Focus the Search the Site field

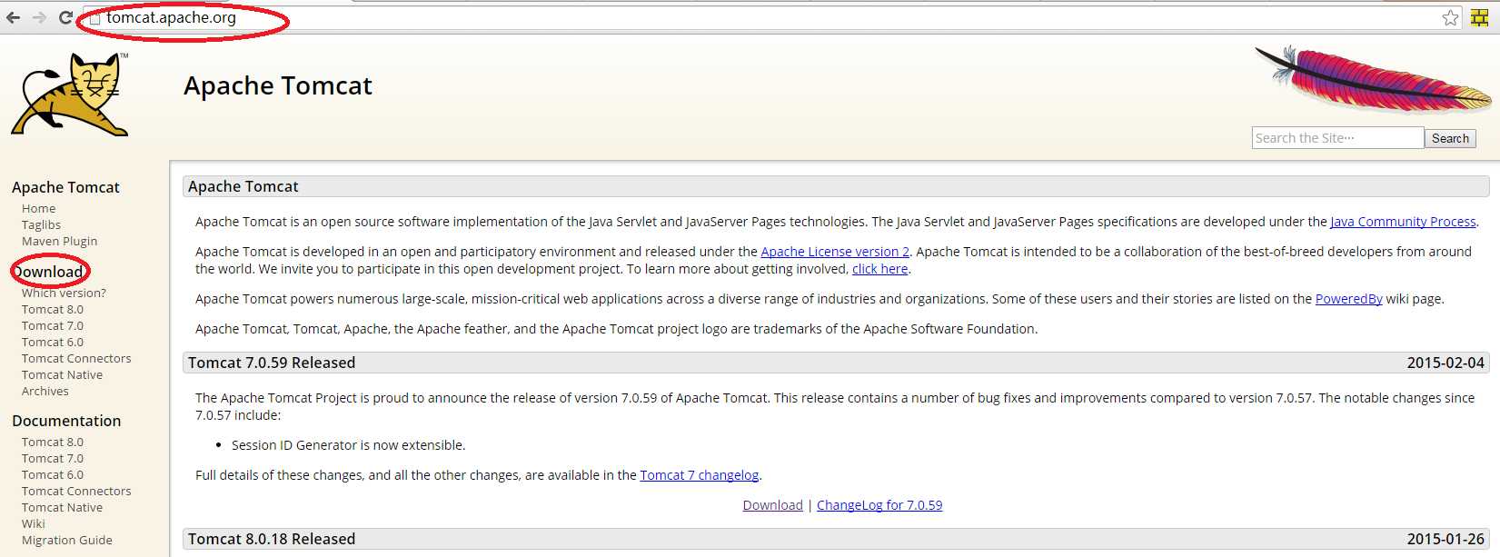click(1337, 138)
